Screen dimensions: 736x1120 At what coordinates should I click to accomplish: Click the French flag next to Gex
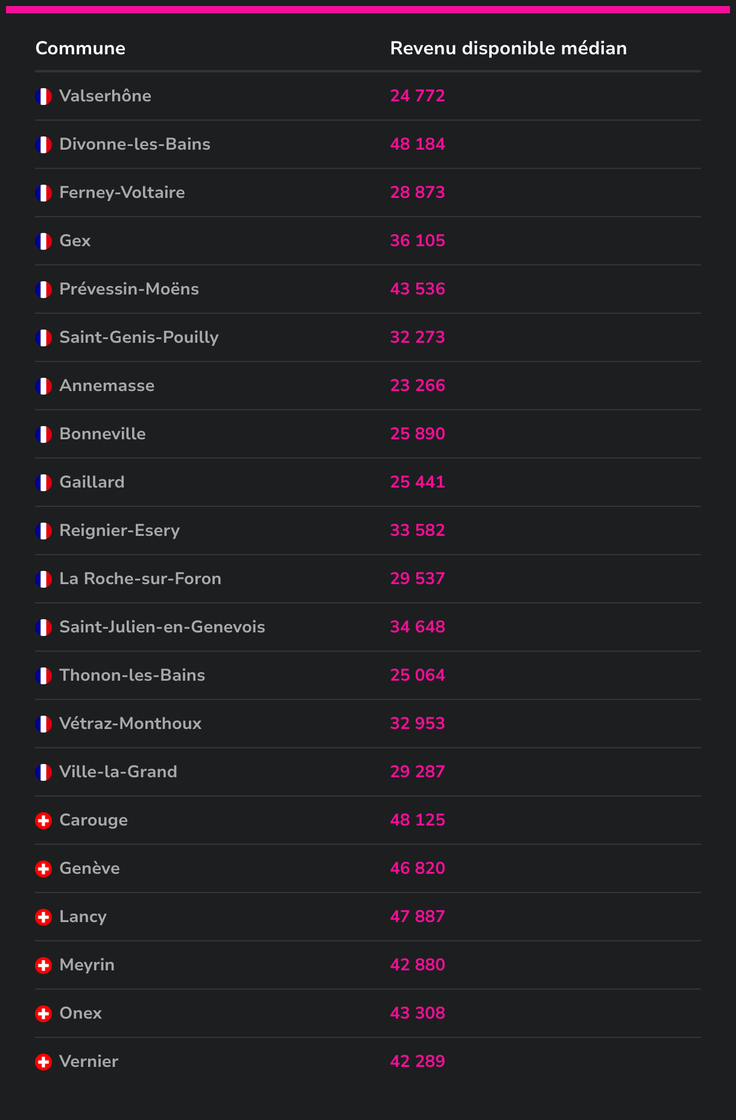(43, 241)
